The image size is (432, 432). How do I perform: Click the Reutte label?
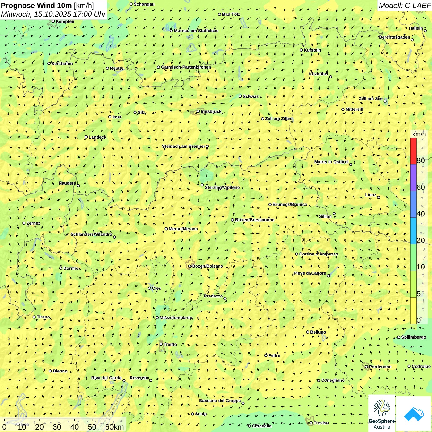(x=117, y=68)
